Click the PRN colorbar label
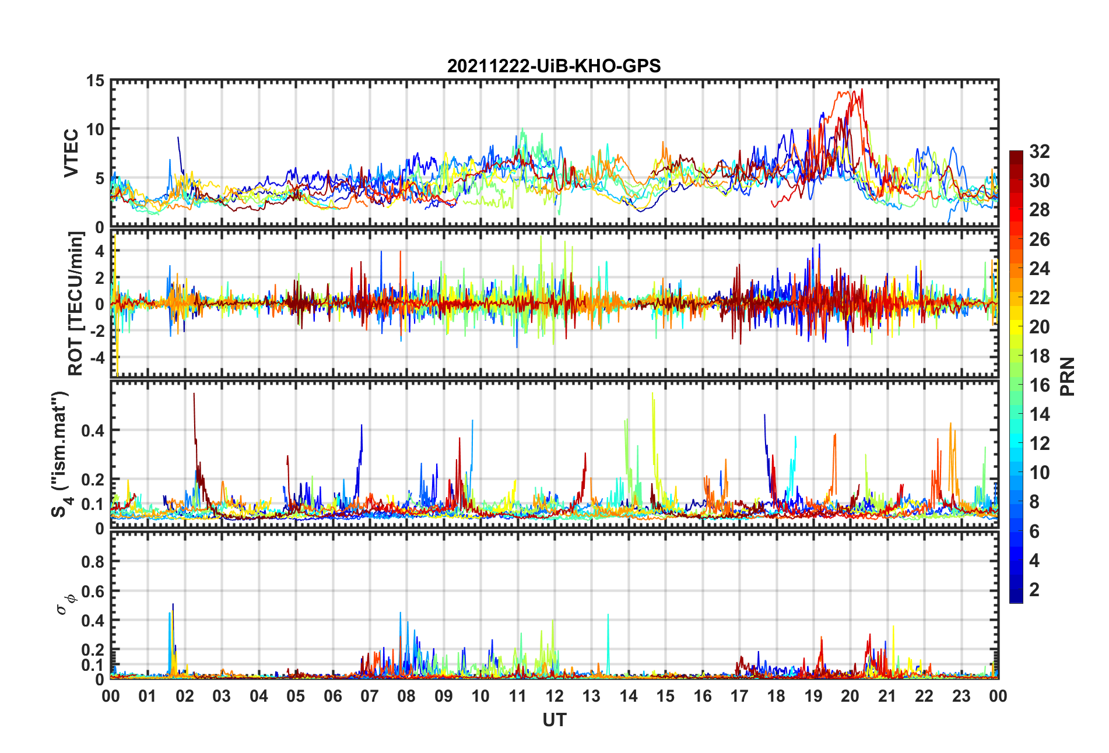 1067,376
